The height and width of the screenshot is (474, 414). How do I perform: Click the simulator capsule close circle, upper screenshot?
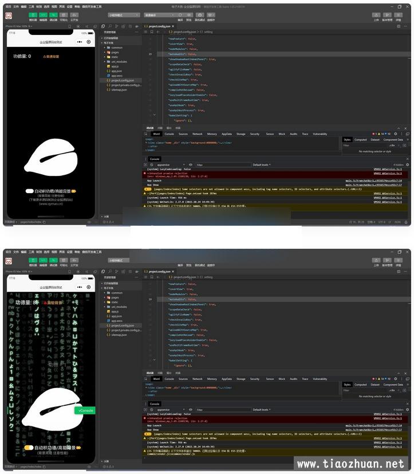tap(89, 42)
